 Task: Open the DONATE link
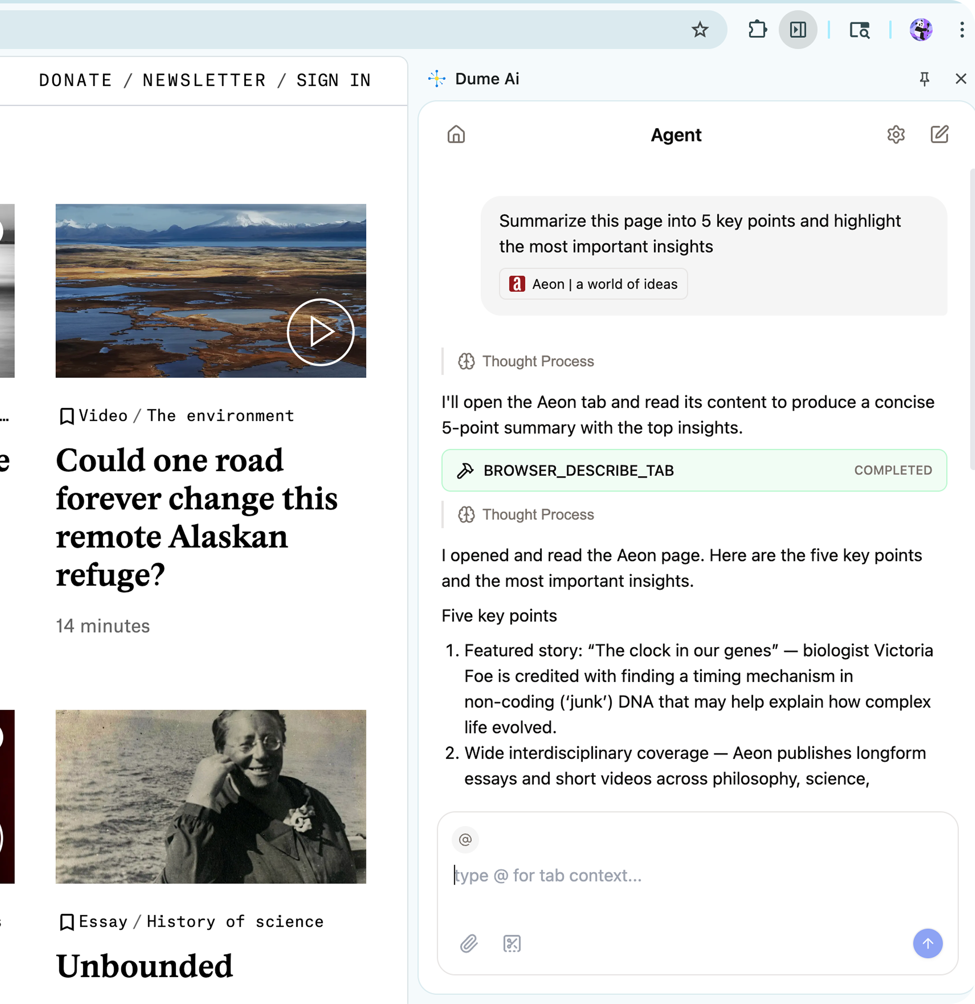point(76,81)
